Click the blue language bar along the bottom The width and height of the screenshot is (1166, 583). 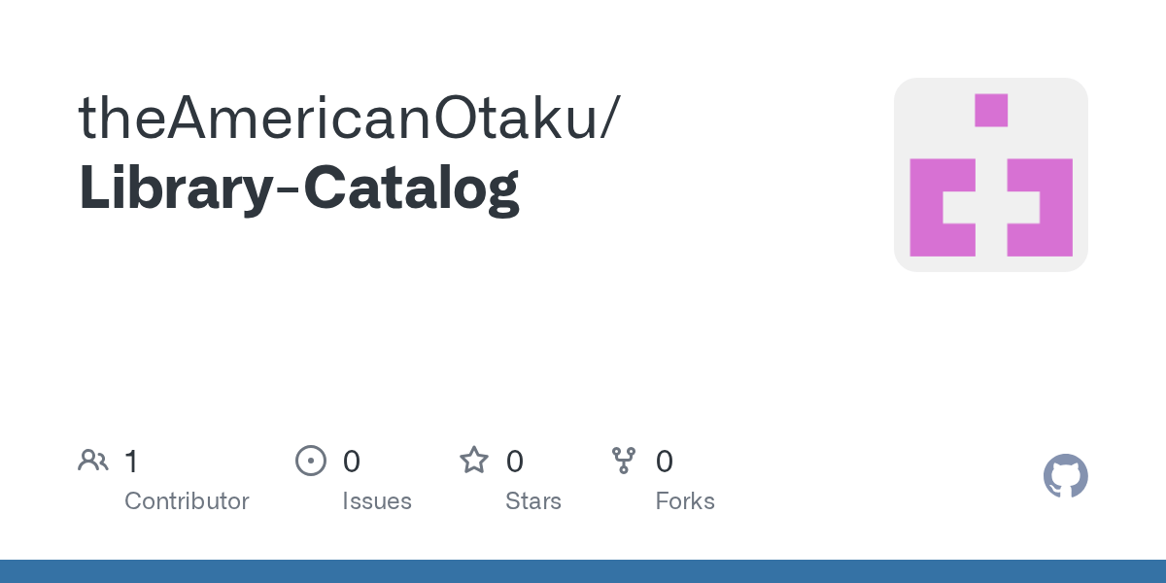(583, 571)
